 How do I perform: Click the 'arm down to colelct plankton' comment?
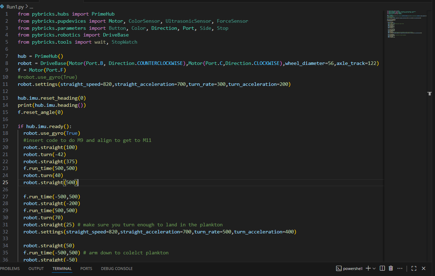point(126,253)
